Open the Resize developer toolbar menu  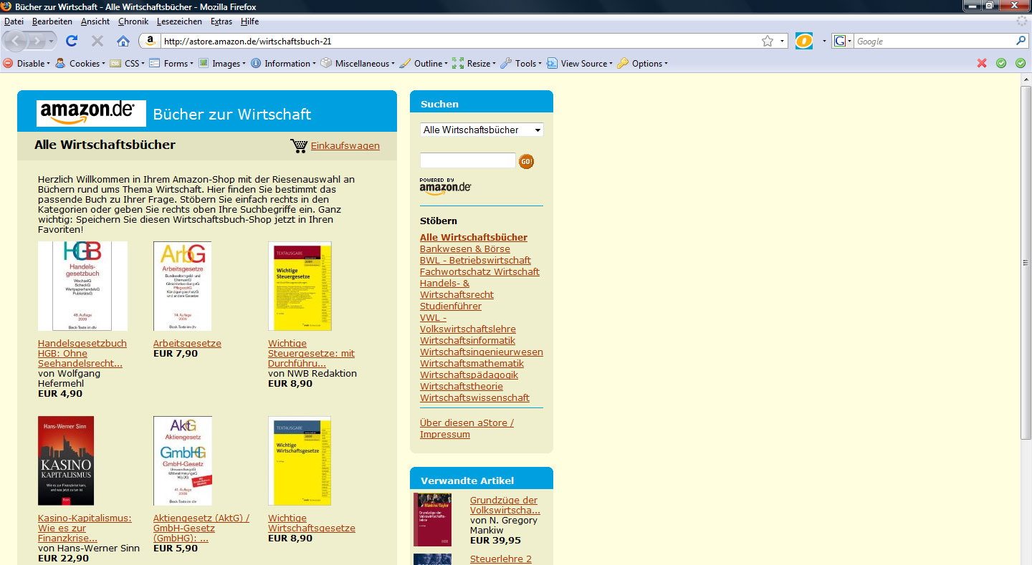point(474,63)
